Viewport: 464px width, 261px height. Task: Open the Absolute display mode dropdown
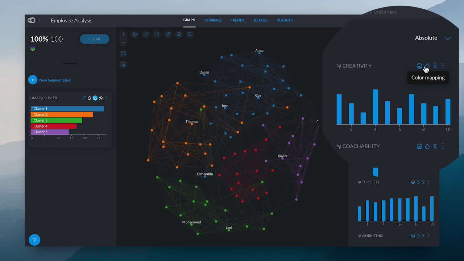[447, 38]
